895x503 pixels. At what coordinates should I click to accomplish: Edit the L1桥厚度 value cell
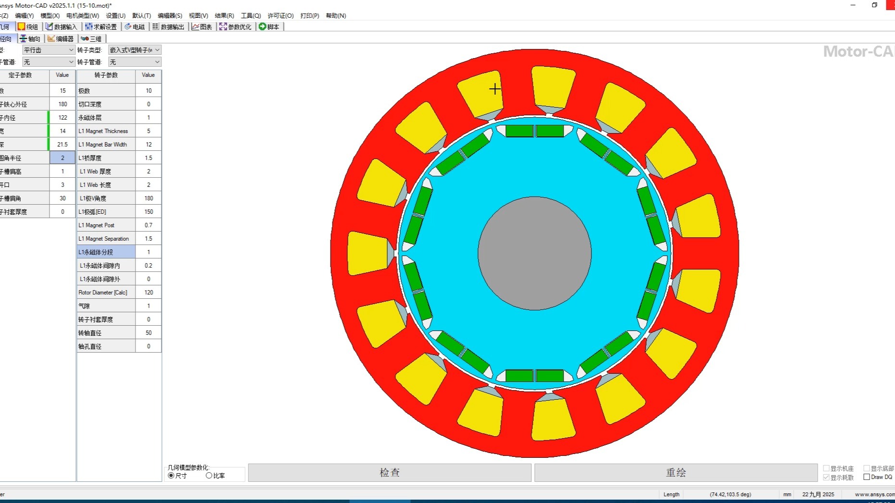(x=148, y=158)
